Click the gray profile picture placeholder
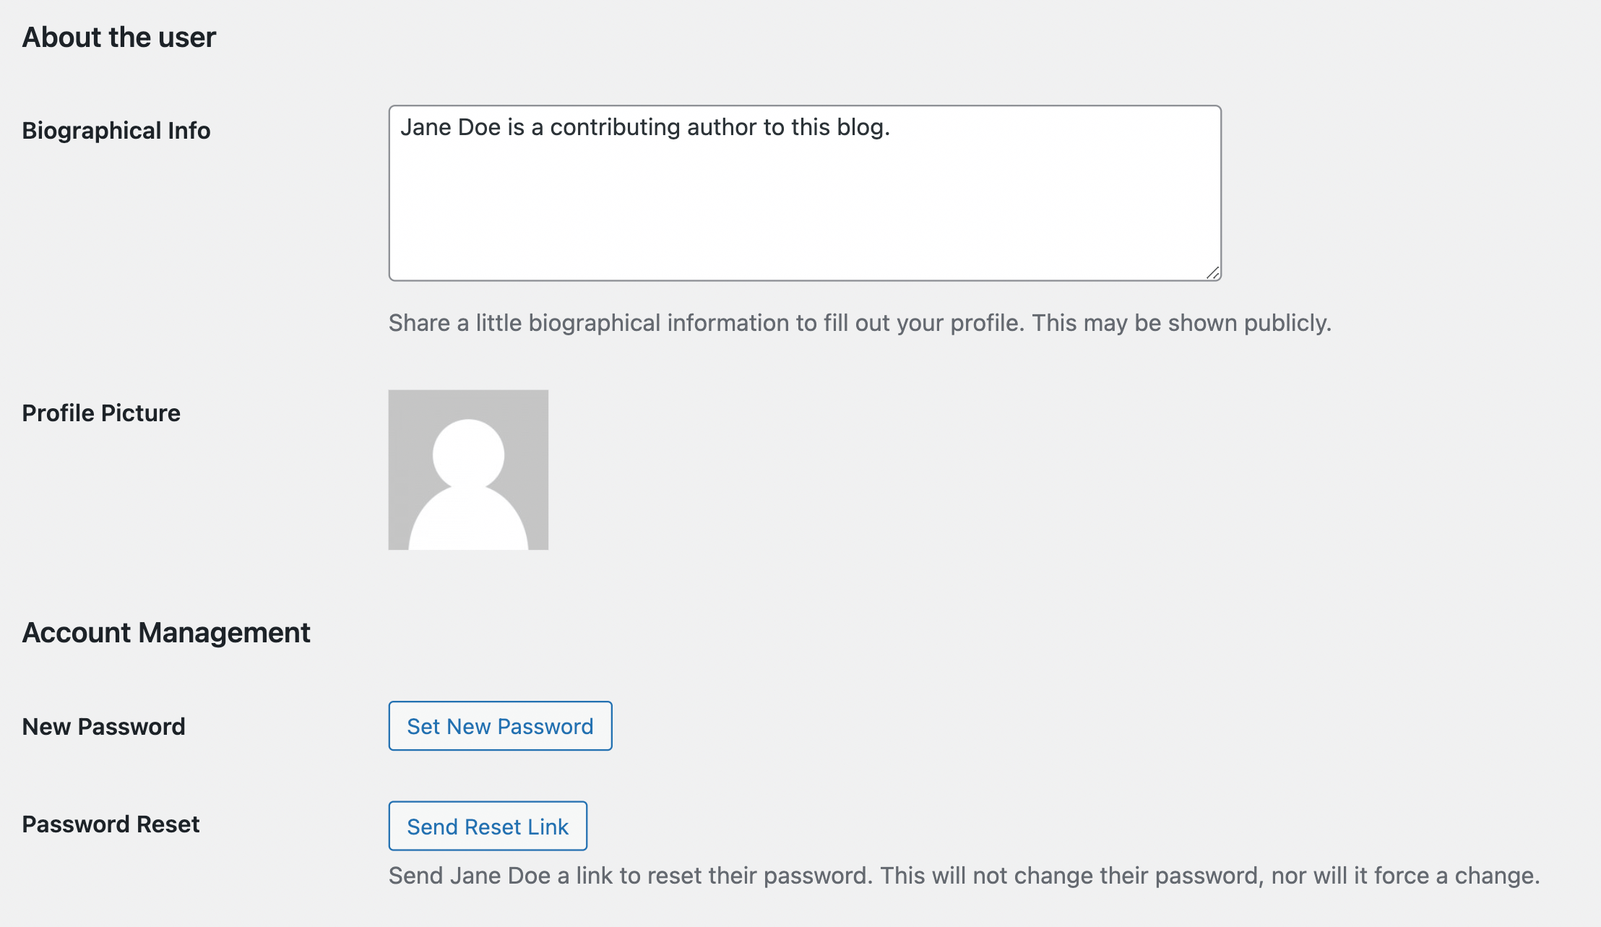The width and height of the screenshot is (1601, 927). tap(469, 470)
